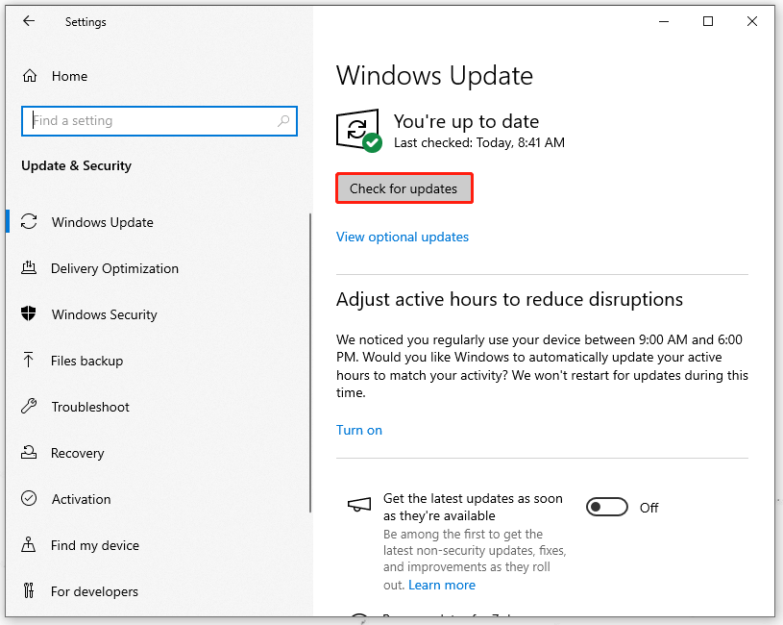Toggle Get the latest updates switch

(607, 508)
